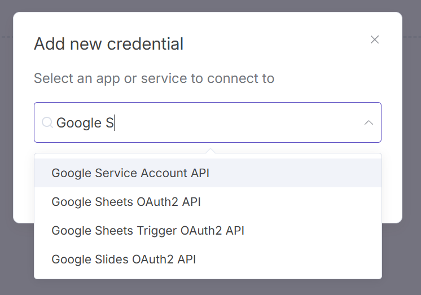421x295 pixels.
Task: Click the dropdown list's pointer arrow tip
Action: tap(210, 151)
